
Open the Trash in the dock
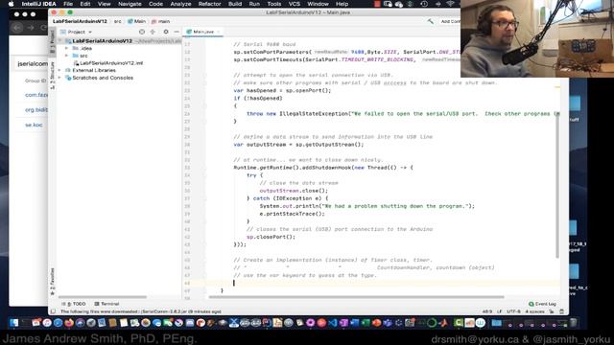574,323
